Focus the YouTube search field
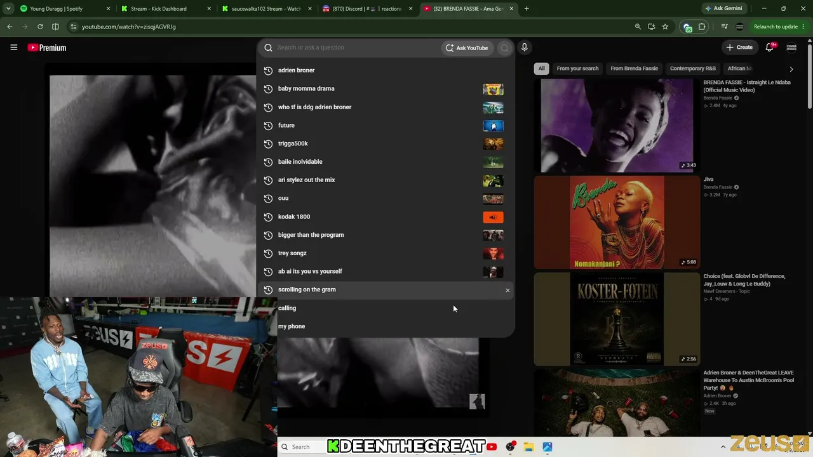The image size is (813, 457). (357, 48)
